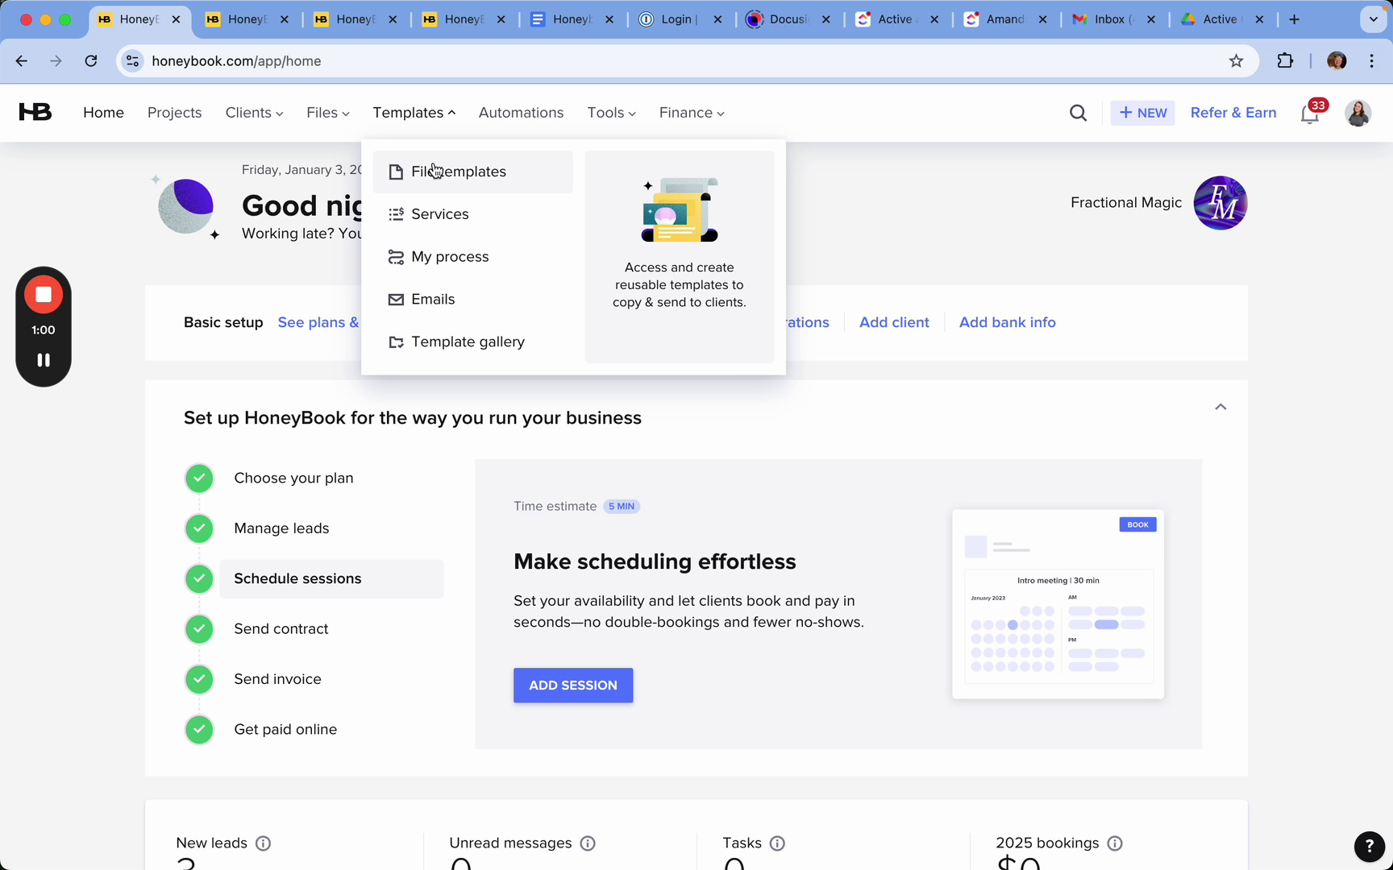1393x870 pixels.
Task: Open Chrome profile avatar in toolbar
Action: (x=1337, y=61)
